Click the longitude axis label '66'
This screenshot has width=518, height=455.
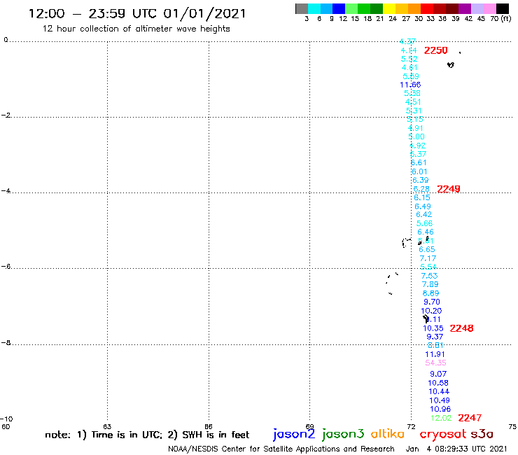tap(209, 426)
